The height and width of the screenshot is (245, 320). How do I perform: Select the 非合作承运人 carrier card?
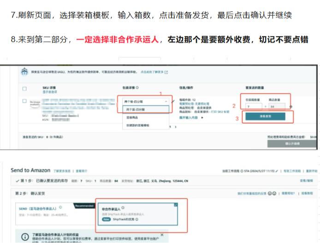pyautogui.click(x=138, y=214)
